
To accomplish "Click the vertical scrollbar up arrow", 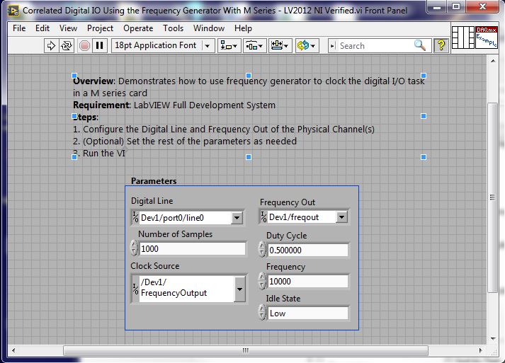I will (493, 61).
